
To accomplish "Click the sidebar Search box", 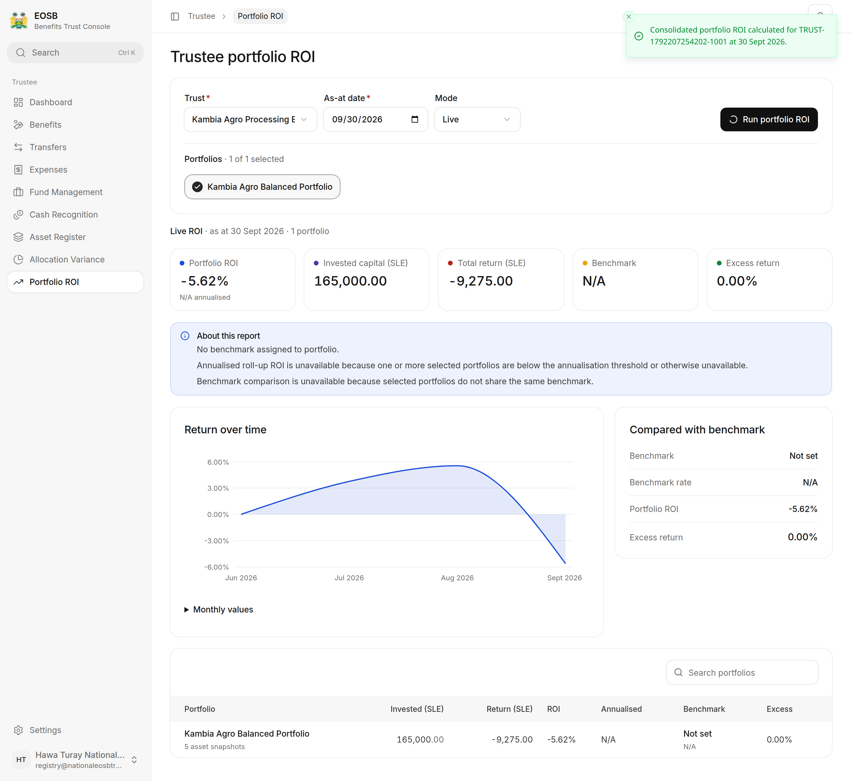I will click(75, 52).
